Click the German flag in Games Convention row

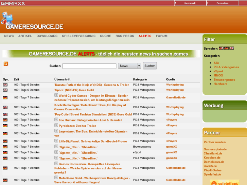coord(5,168)
